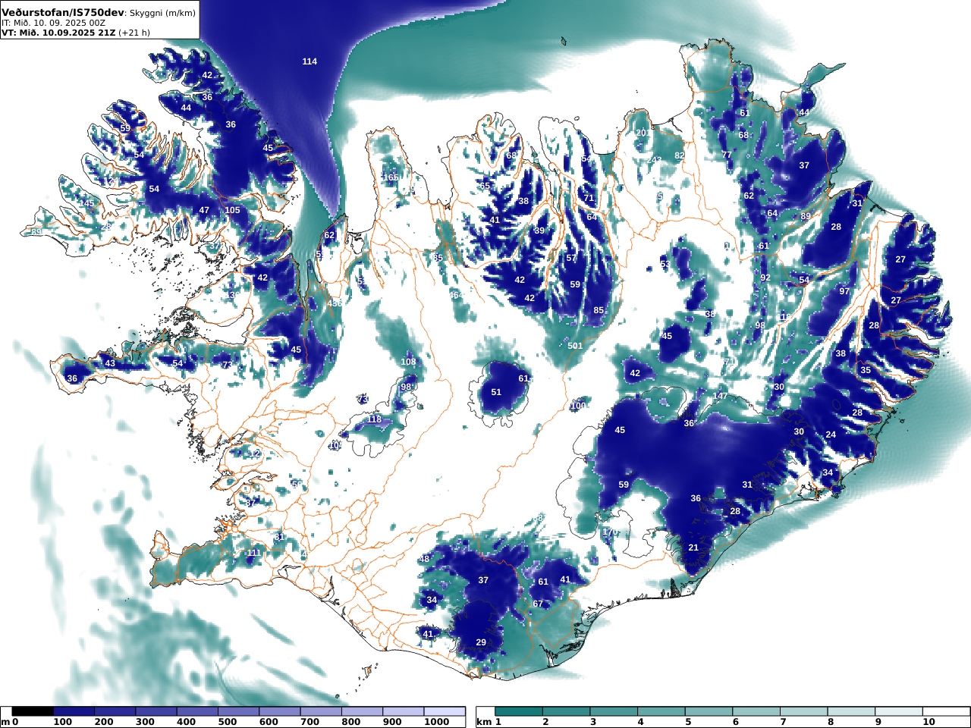
Task: Click the '111' visibility value on map
Action: tap(253, 553)
